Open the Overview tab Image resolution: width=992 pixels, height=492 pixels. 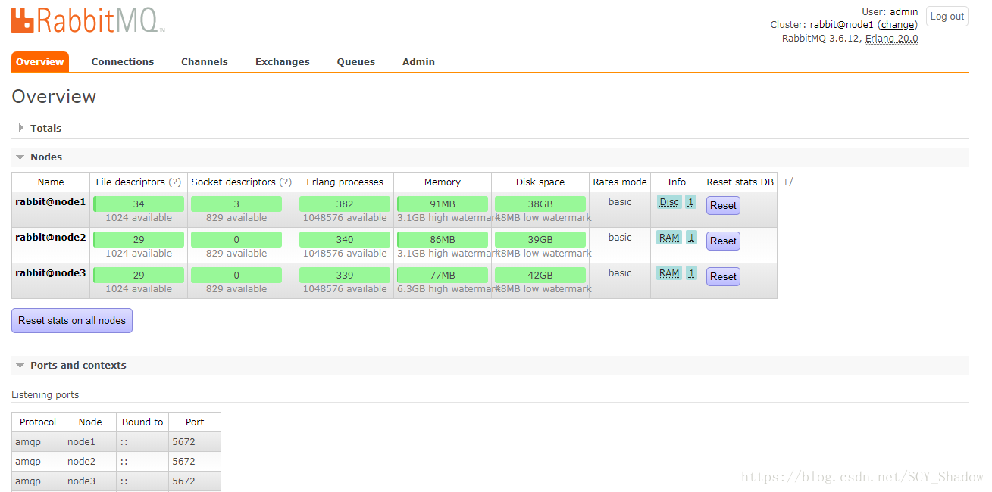(40, 62)
